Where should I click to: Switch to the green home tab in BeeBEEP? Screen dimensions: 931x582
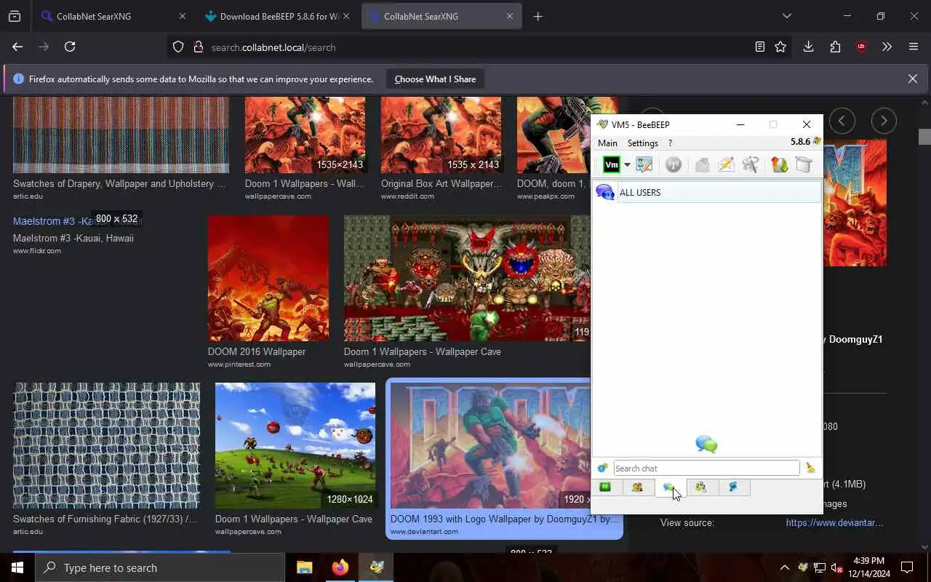click(x=606, y=487)
